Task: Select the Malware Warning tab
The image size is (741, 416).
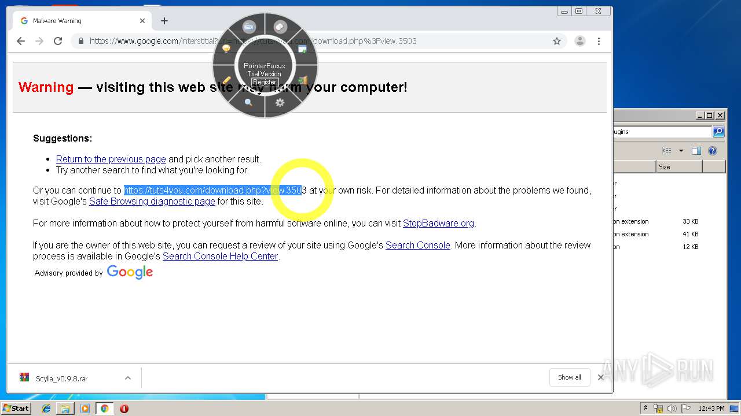Action: tap(81, 21)
